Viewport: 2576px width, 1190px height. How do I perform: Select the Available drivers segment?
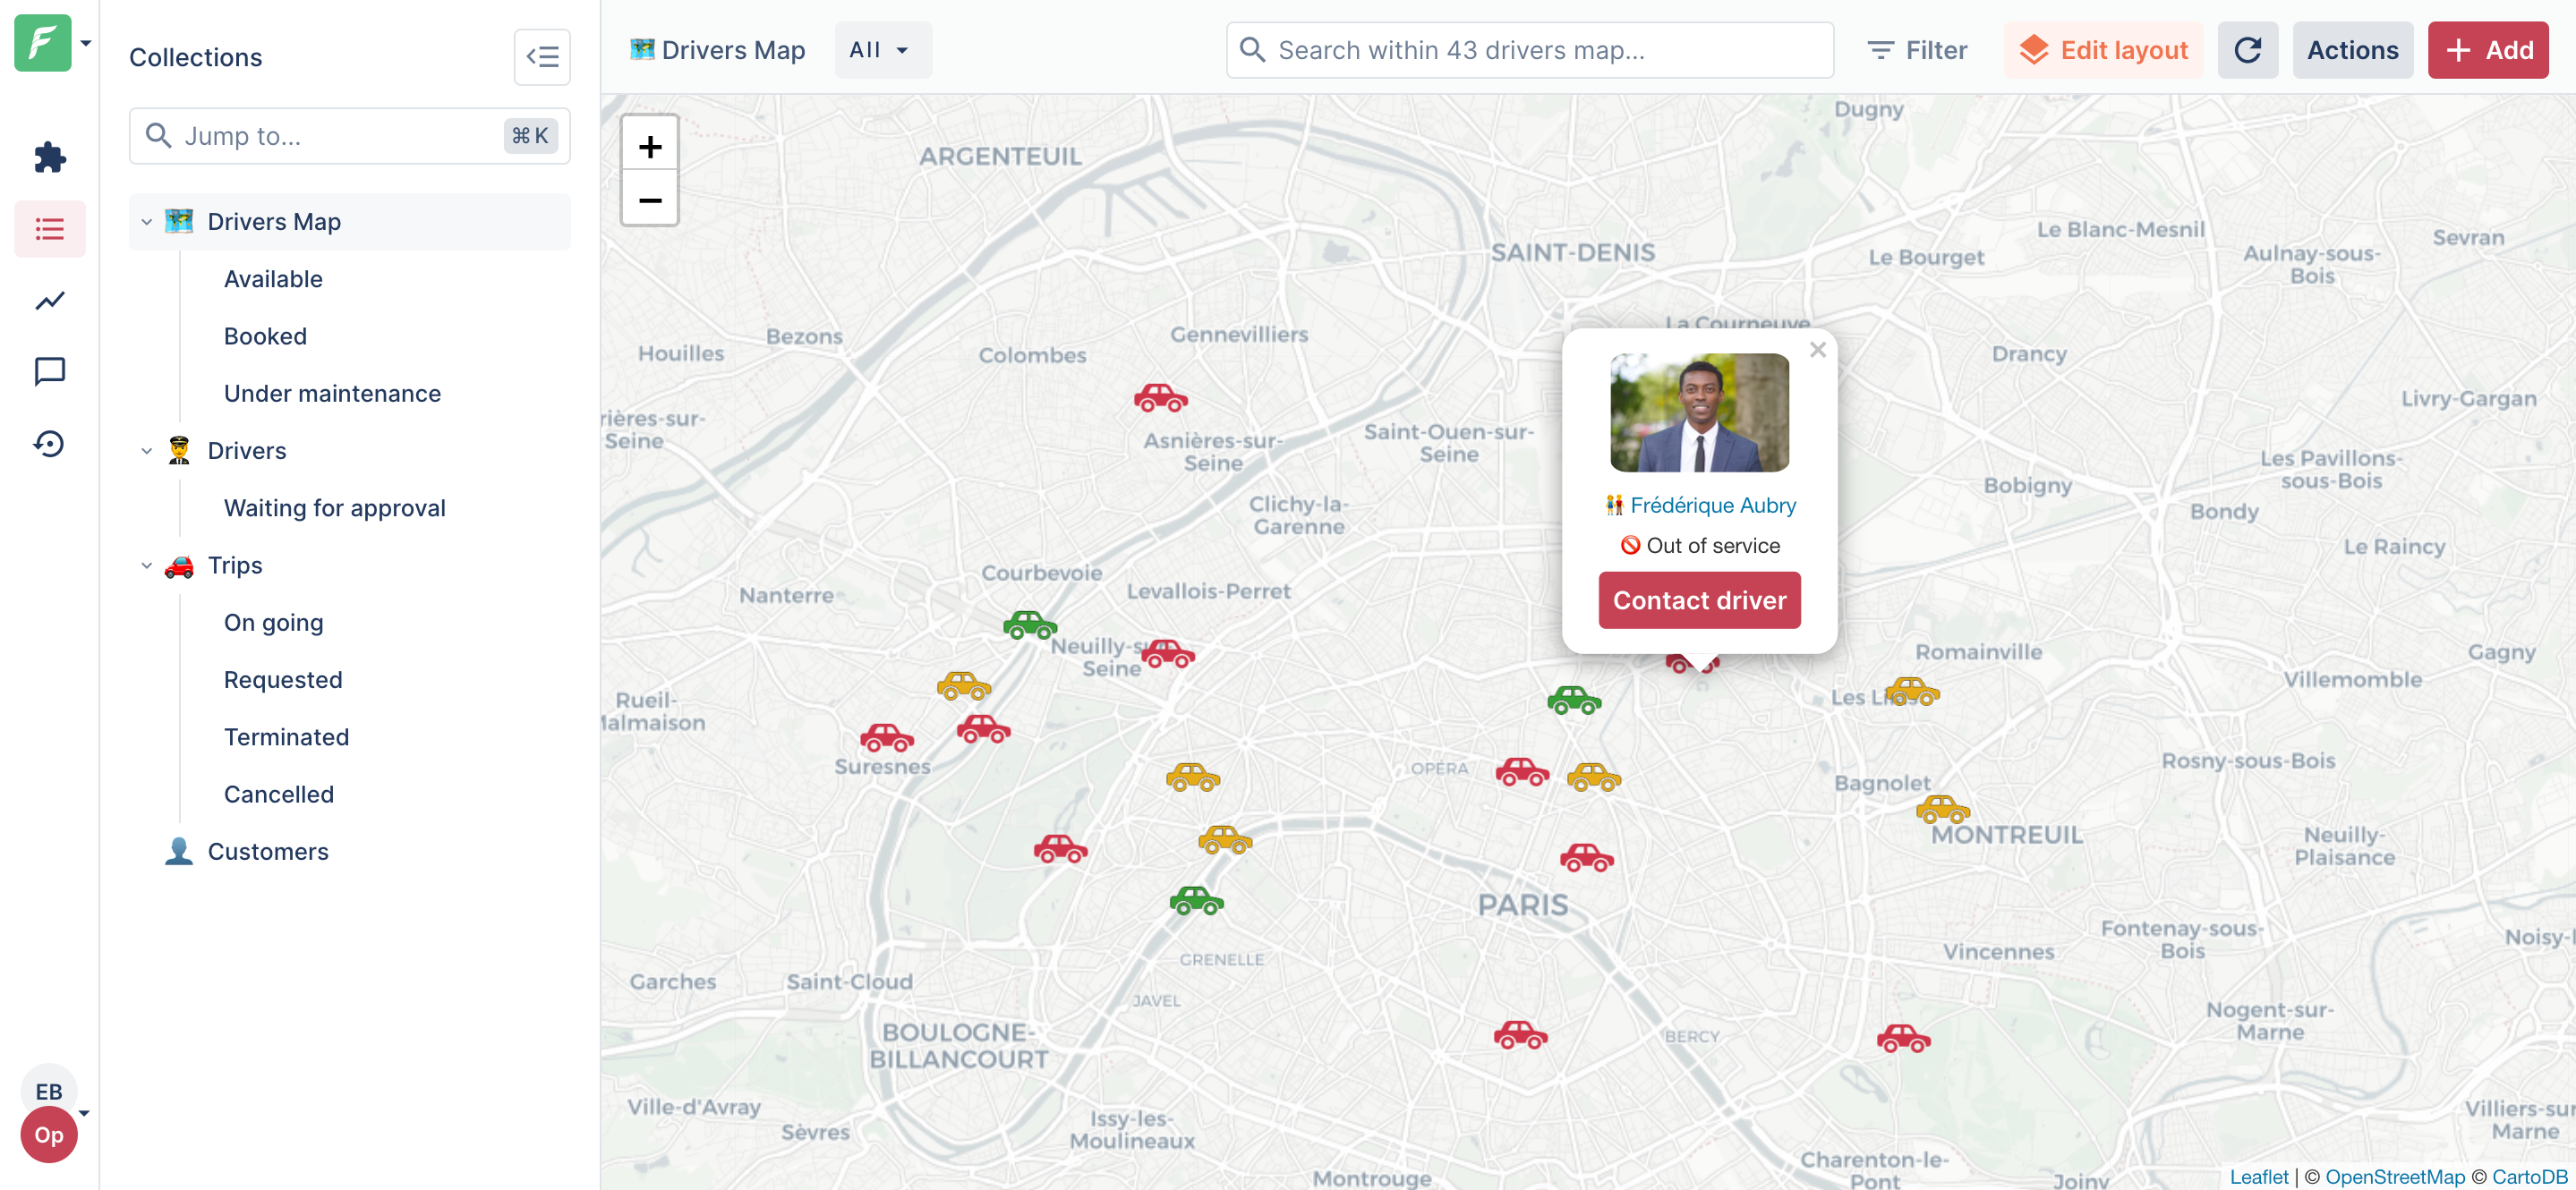(273, 278)
